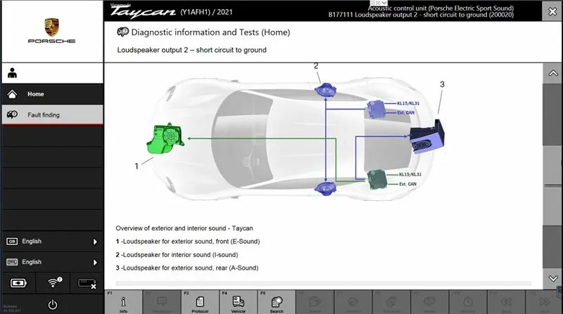
Task: Click the Taycan model name header
Action: (x=143, y=12)
